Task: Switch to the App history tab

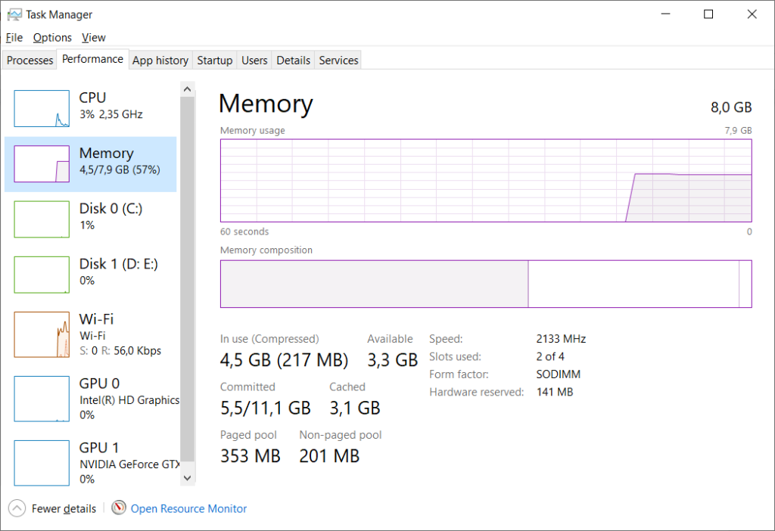Action: 160,61
